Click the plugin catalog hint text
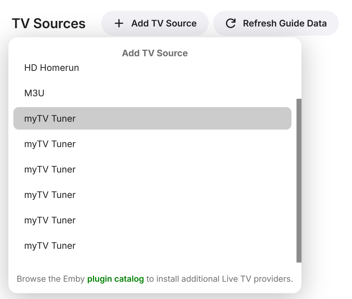Image resolution: width=352 pixels, height=299 pixels. point(155,279)
